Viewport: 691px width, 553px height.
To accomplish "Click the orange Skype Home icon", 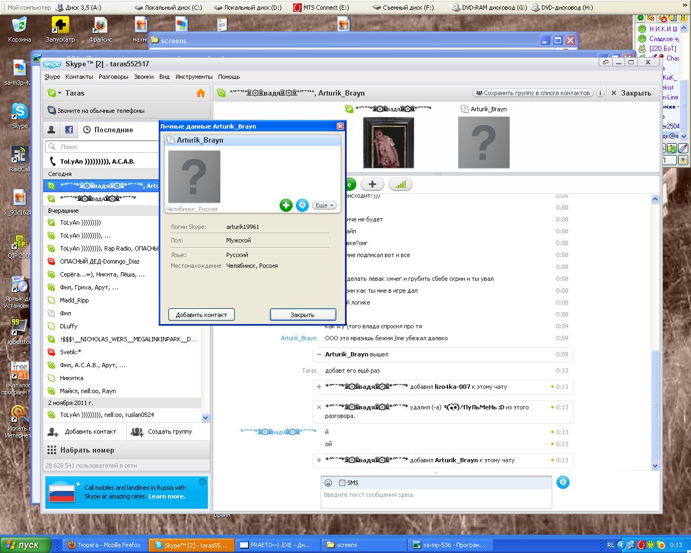I will click(201, 93).
